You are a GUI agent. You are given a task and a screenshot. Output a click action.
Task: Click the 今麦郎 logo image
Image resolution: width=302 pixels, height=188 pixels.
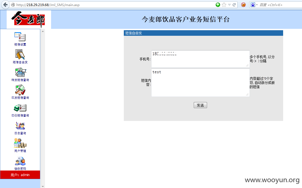[x=29, y=19]
